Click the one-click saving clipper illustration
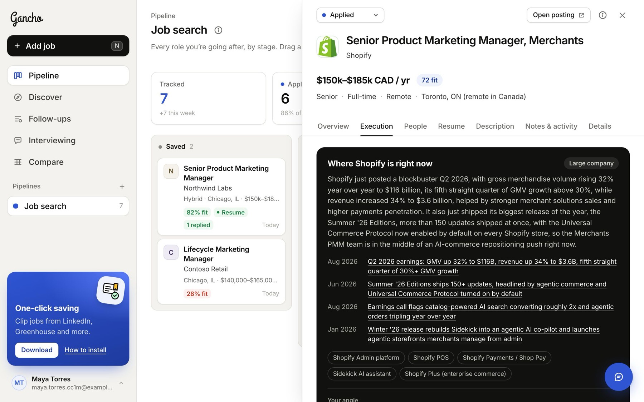644x402 pixels. pos(111,290)
